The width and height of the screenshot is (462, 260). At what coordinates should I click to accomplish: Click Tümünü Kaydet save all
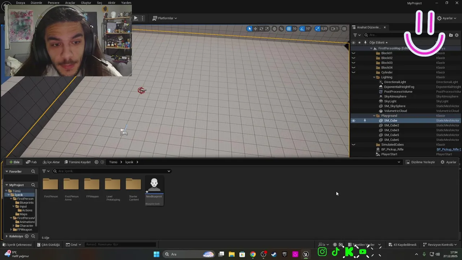(78, 162)
